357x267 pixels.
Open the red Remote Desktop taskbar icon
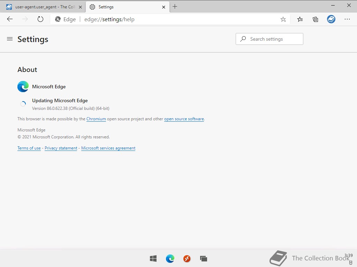click(187, 258)
